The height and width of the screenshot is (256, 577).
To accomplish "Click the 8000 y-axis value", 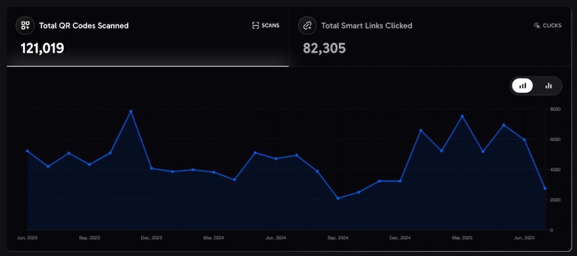I will point(555,109).
